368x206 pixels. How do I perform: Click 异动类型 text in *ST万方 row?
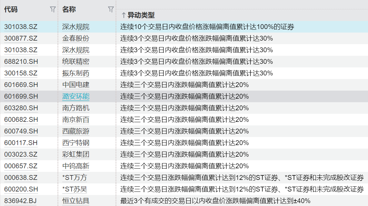(x=242, y=178)
